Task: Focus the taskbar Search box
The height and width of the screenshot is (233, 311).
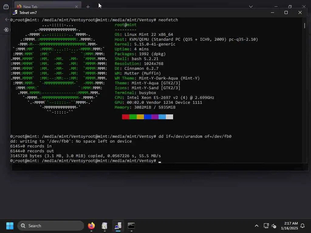Action: [51, 226]
